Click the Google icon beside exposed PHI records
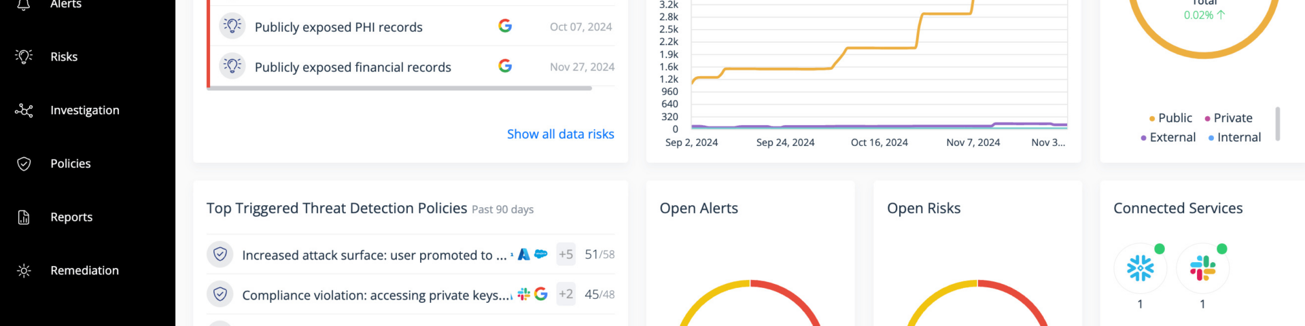1305x326 pixels. tap(505, 26)
